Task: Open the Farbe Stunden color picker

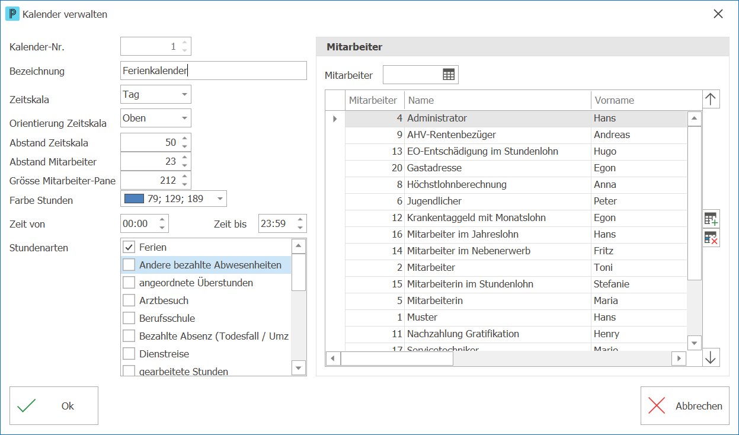Action: coord(220,199)
